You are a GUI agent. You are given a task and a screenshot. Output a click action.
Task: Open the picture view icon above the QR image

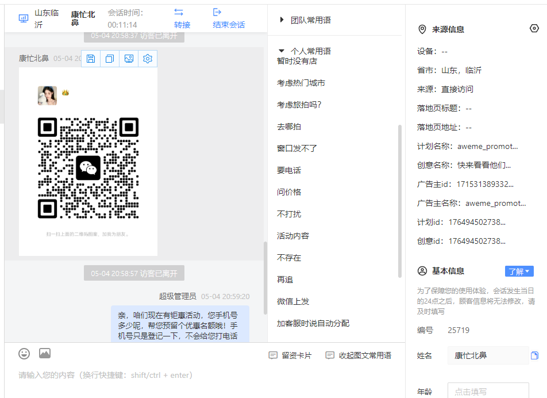click(129, 59)
